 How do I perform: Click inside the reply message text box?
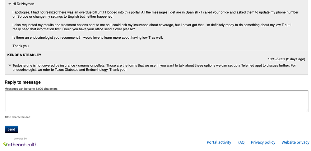click(x=155, y=101)
